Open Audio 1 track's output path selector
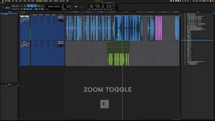215x121 pixels. point(60,43)
